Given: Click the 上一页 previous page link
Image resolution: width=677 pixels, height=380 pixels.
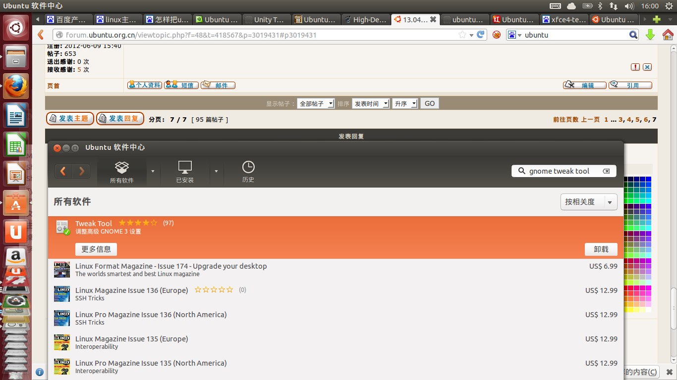Looking at the screenshot, I should click(590, 119).
